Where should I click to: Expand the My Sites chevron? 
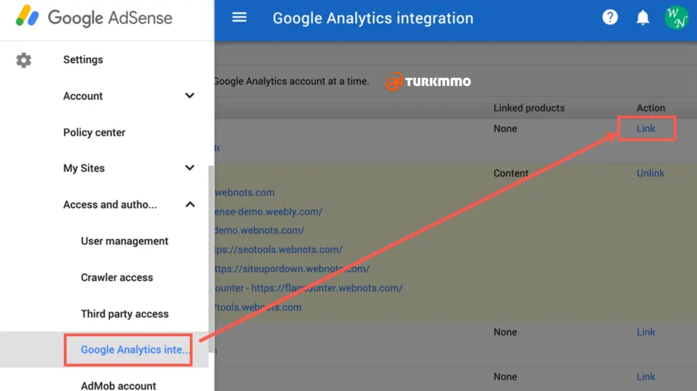[x=190, y=168]
